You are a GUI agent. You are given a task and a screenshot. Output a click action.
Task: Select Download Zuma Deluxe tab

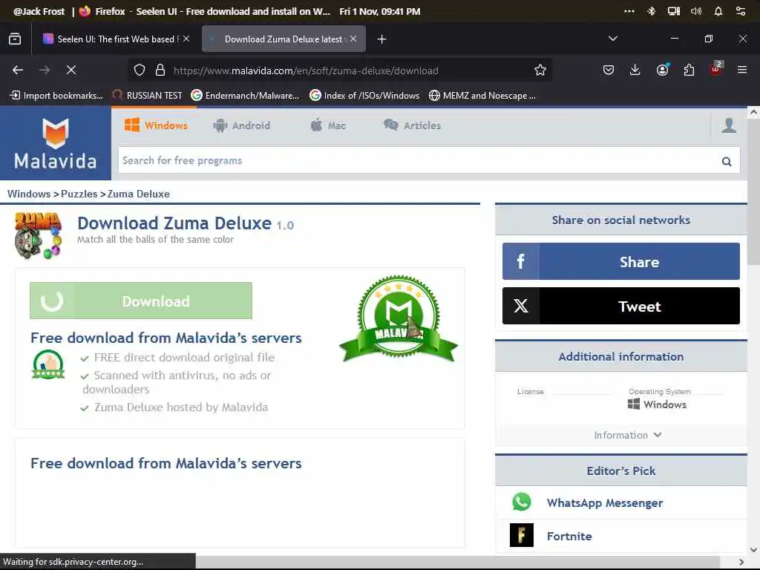(284, 39)
